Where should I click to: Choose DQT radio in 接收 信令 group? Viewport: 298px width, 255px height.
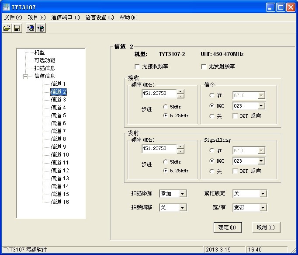tap(212, 105)
